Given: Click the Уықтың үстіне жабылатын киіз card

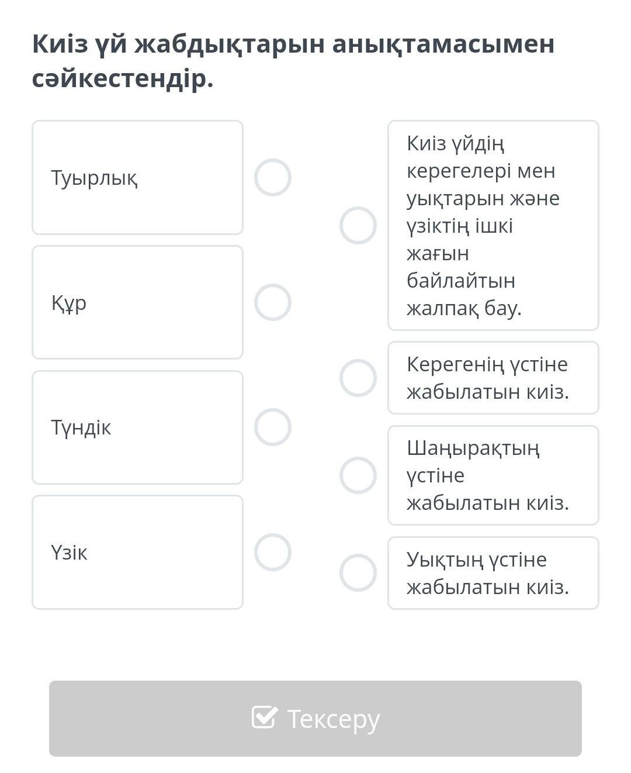Looking at the screenshot, I should pos(493,572).
